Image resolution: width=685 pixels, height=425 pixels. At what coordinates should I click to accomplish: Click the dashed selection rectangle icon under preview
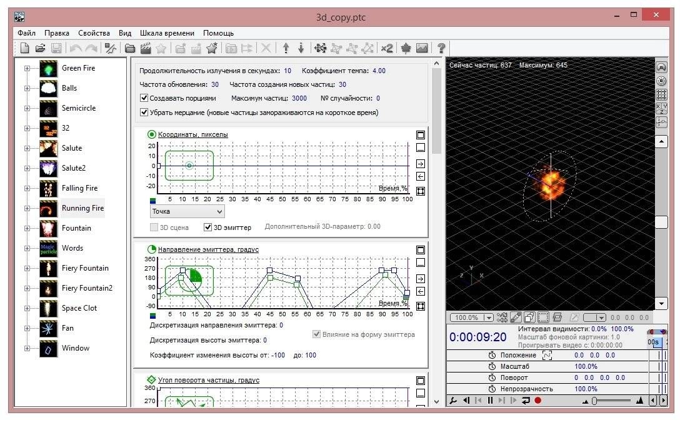tap(544, 317)
